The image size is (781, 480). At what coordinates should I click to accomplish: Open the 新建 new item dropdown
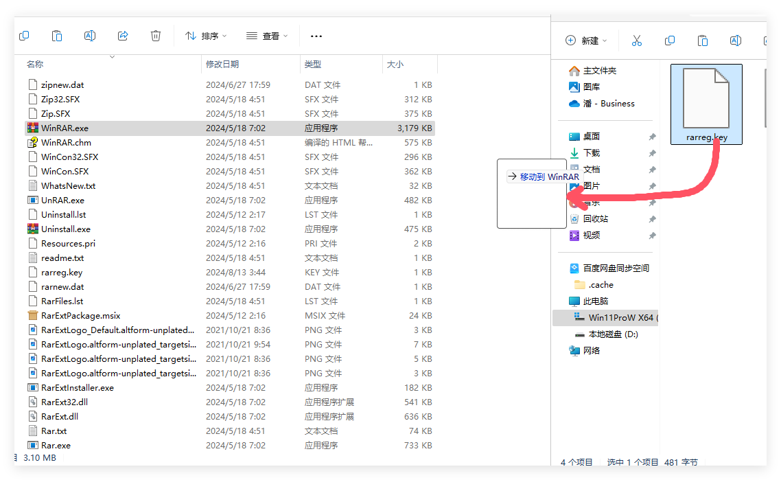[586, 41]
